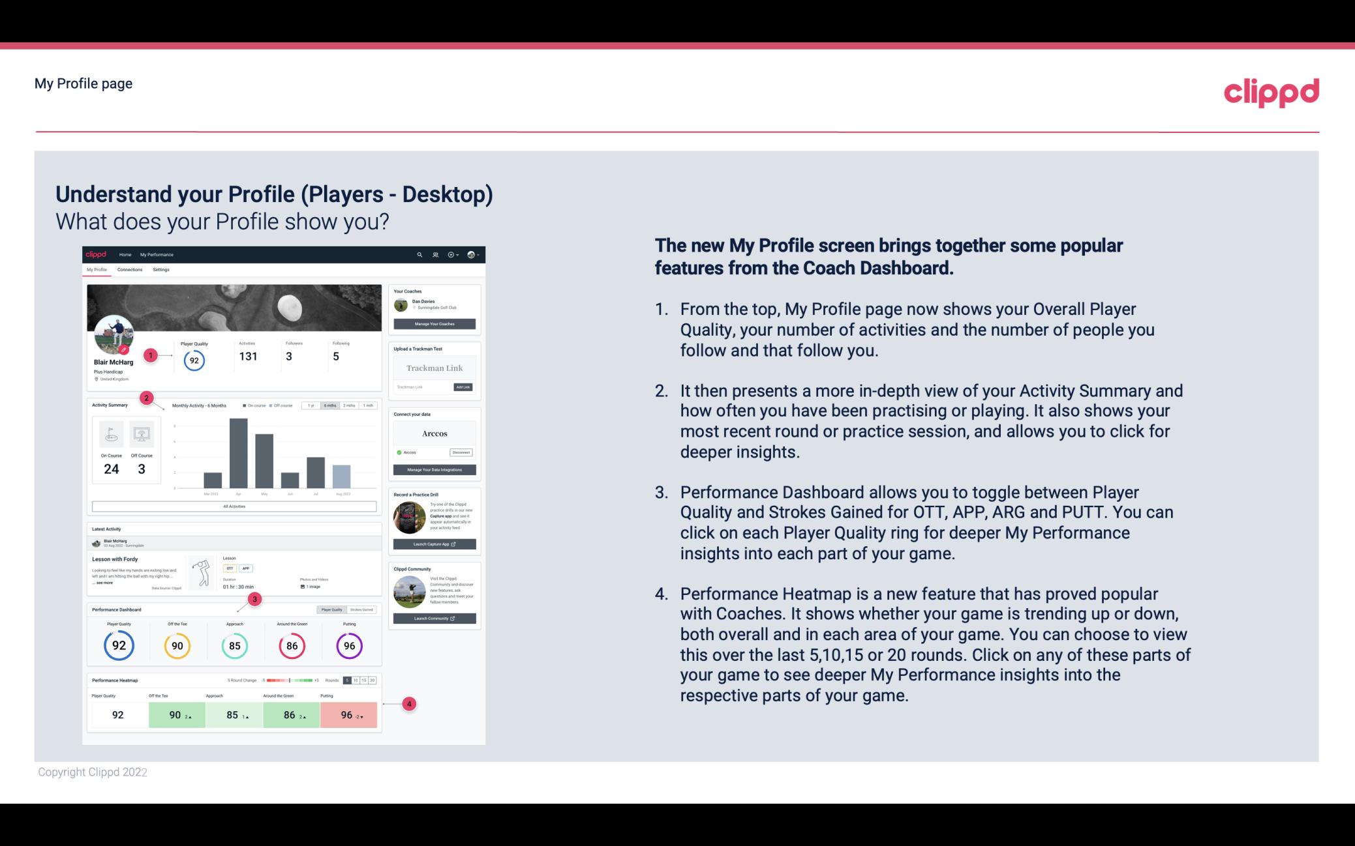This screenshot has height=846, width=1355.
Task: Toggle Strokes Gained view on Performance Dashboard
Action: [364, 610]
